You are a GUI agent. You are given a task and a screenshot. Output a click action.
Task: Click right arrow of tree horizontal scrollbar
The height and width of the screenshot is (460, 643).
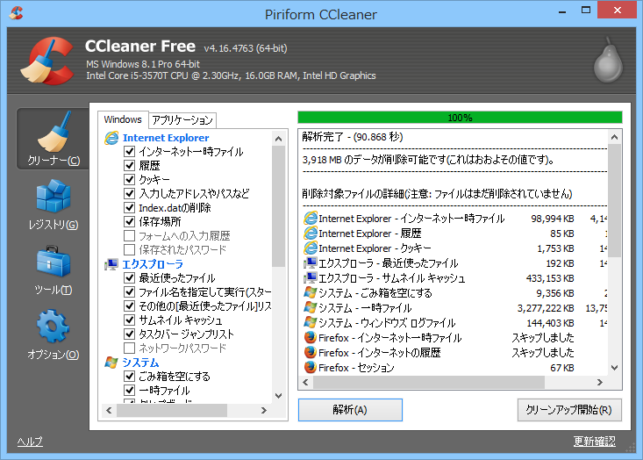264,410
